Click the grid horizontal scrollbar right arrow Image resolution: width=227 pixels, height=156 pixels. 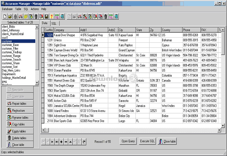coord(219,130)
